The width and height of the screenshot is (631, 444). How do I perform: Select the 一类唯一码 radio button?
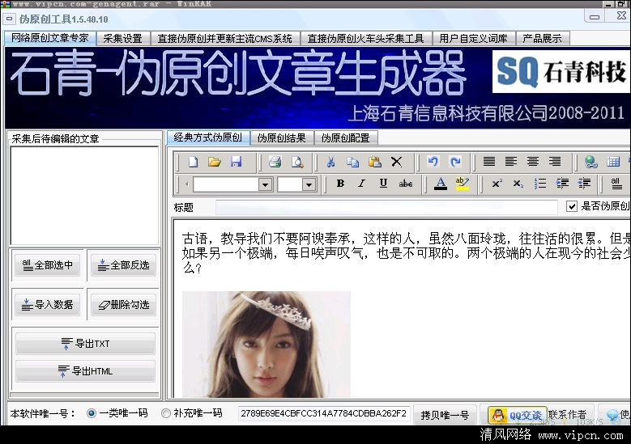[92, 413]
